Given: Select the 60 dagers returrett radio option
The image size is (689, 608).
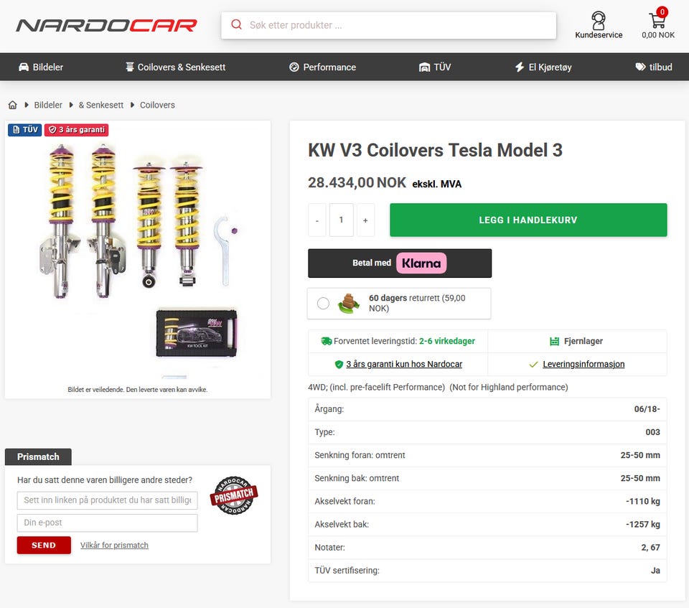Looking at the screenshot, I should click(x=323, y=304).
